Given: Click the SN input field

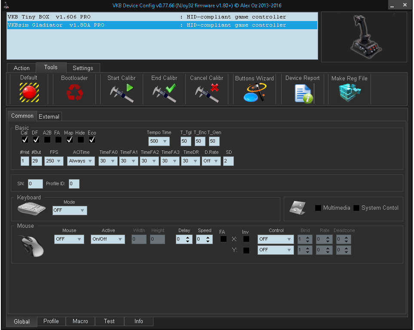Looking at the screenshot, I should (35, 184).
